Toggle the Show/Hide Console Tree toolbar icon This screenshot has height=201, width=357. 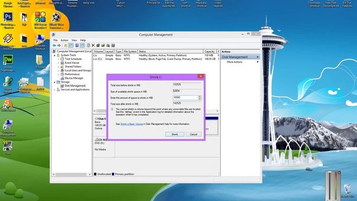[71, 46]
